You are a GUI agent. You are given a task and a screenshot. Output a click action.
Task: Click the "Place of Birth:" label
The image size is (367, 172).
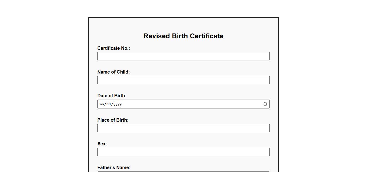[113, 120]
